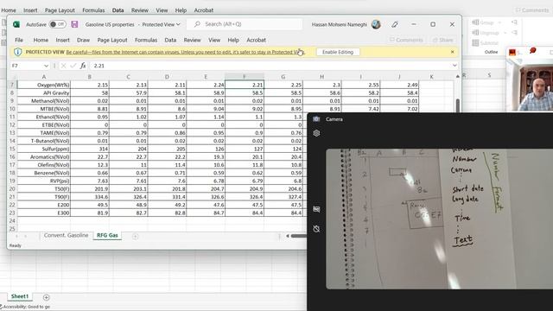Select row 15 header
This screenshot has height=311, width=553.
(x=12, y=149)
